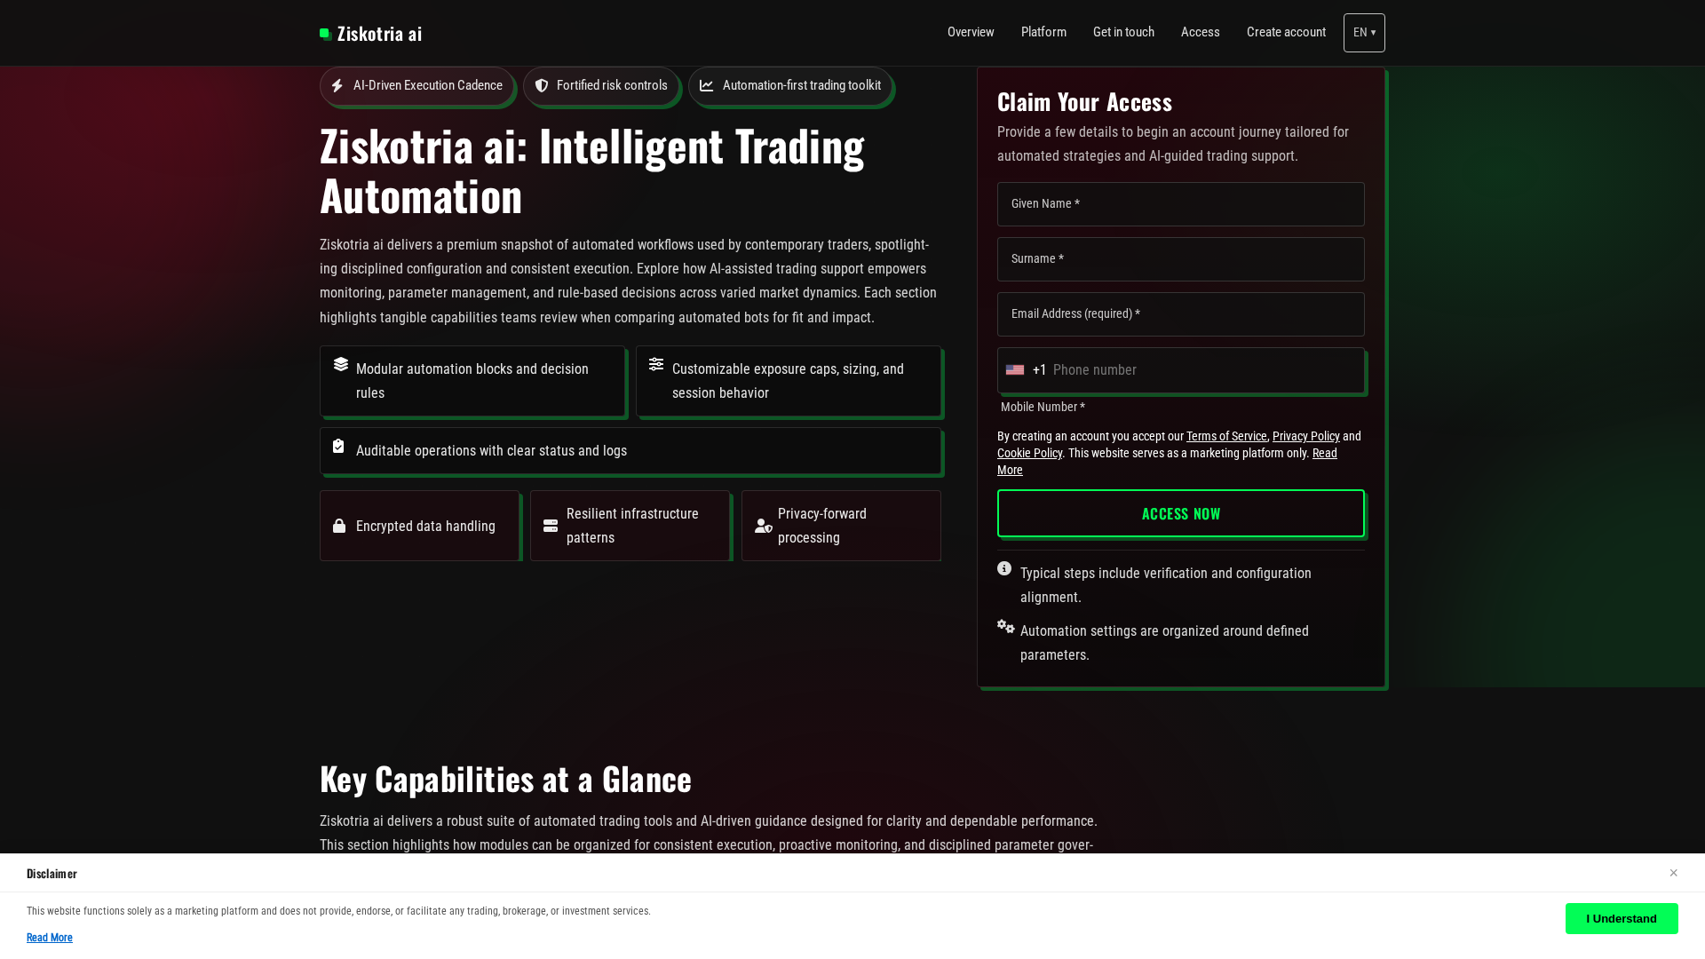Click the Modular automation blocks card
1705x959 pixels.
pos(472,381)
